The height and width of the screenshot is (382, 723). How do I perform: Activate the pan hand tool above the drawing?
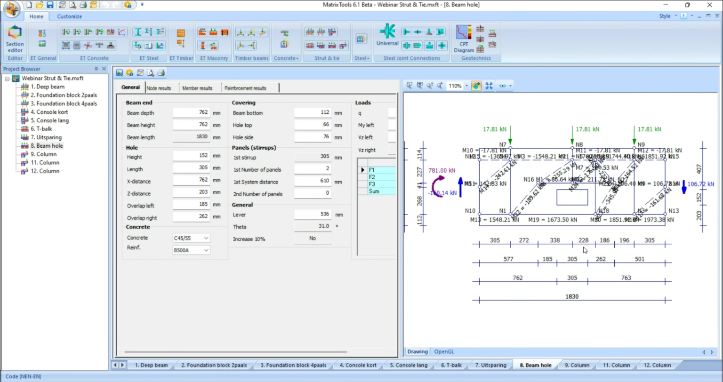click(x=476, y=85)
